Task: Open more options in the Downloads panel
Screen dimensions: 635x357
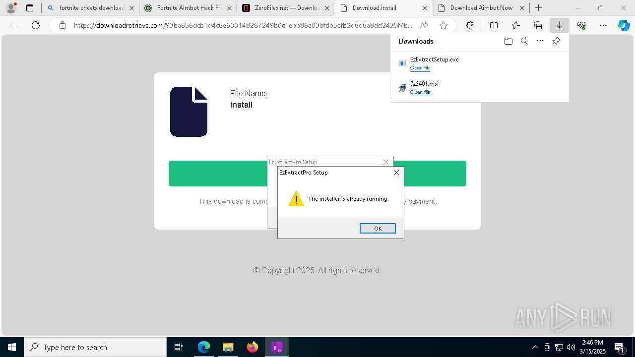Action: [x=540, y=41]
